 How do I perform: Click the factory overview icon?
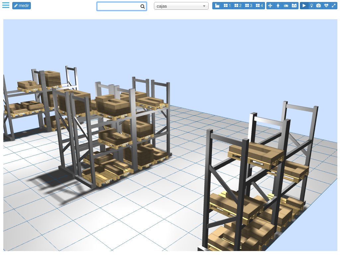click(x=217, y=6)
